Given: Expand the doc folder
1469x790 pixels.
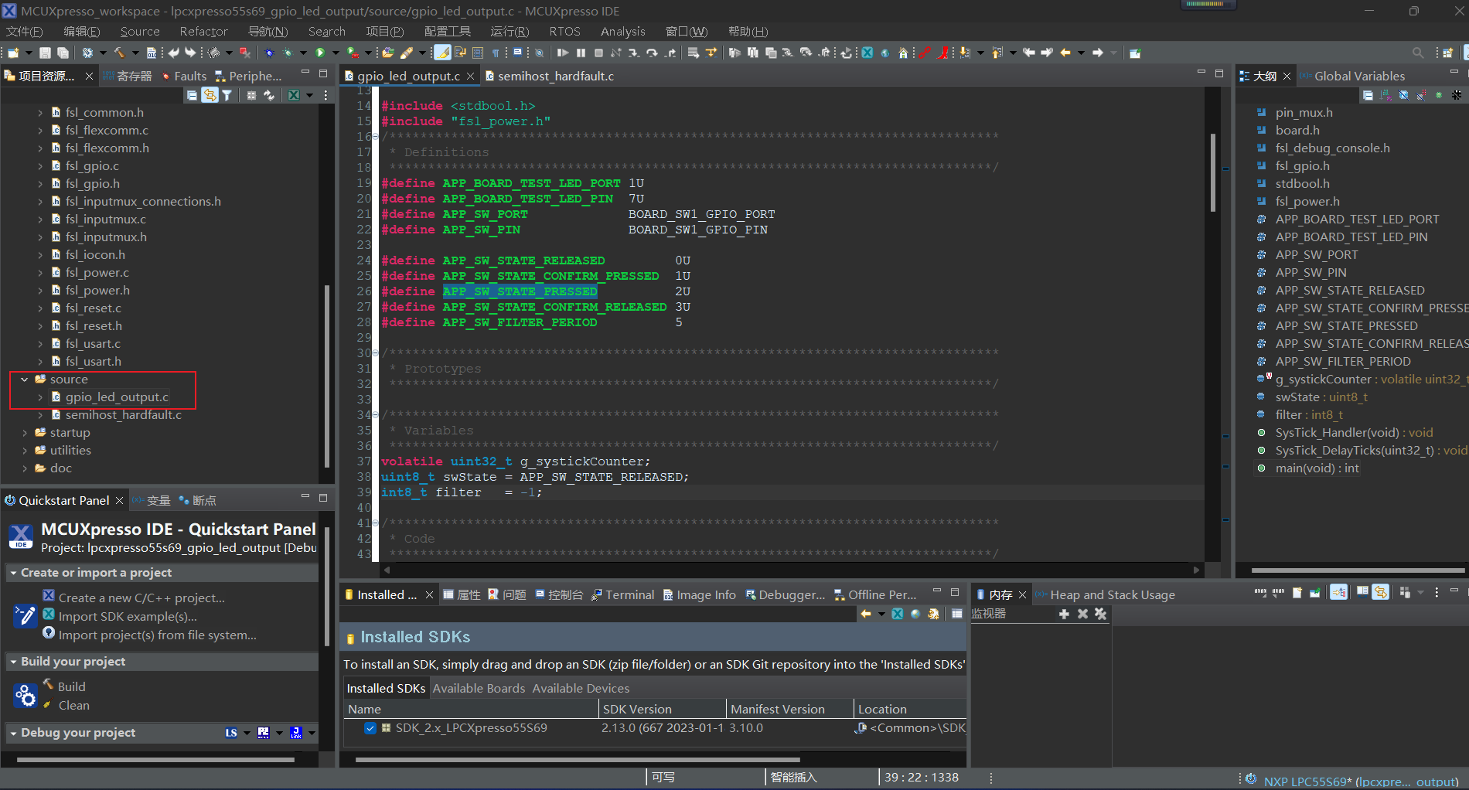Looking at the screenshot, I should point(25,468).
